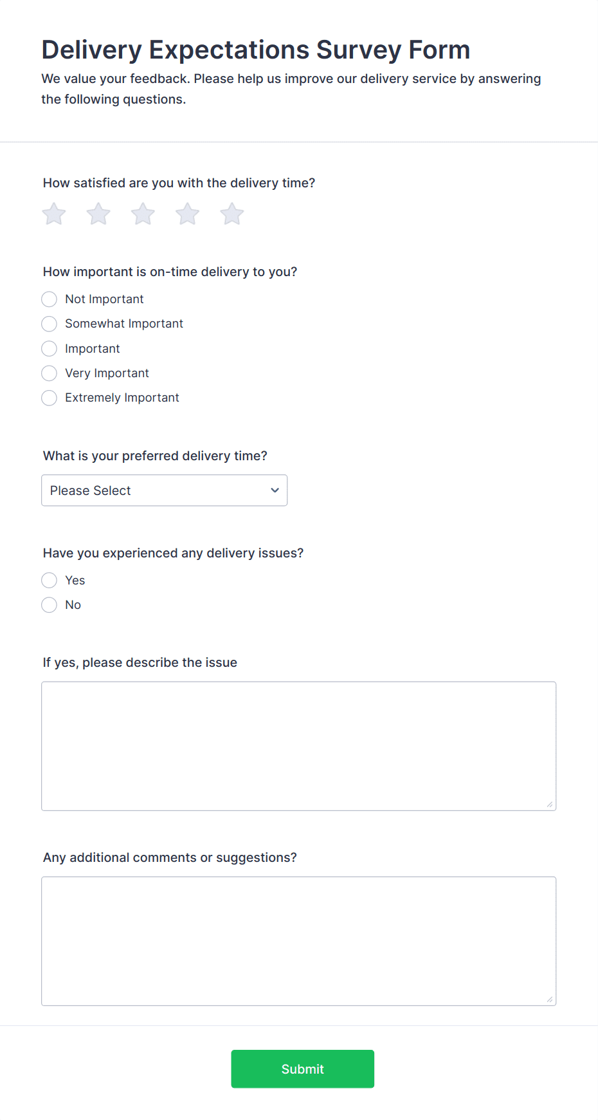Rate delivery time one star
The width and height of the screenshot is (598, 1120).
point(54,214)
